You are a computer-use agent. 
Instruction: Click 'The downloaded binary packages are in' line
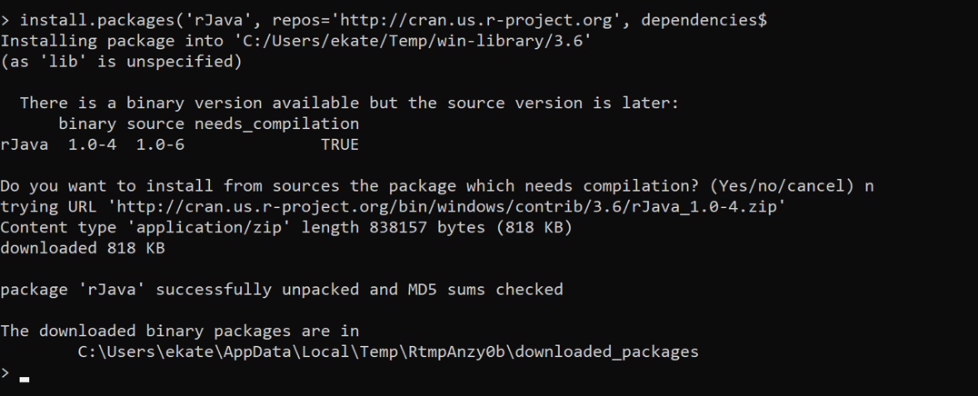tap(180, 331)
